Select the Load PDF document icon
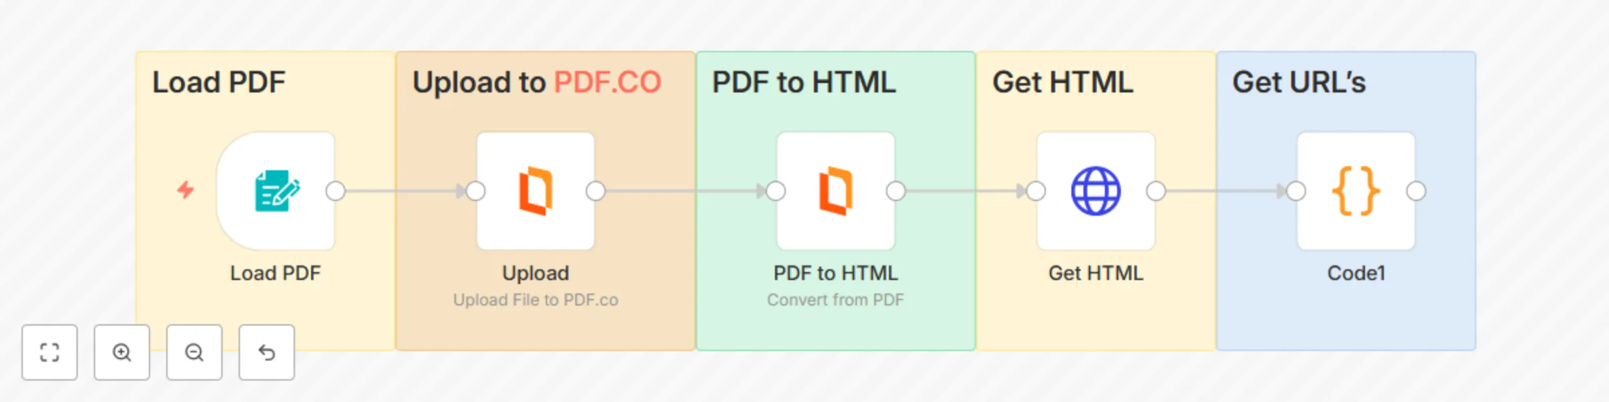This screenshot has width=1609, height=402. pyautogui.click(x=276, y=191)
